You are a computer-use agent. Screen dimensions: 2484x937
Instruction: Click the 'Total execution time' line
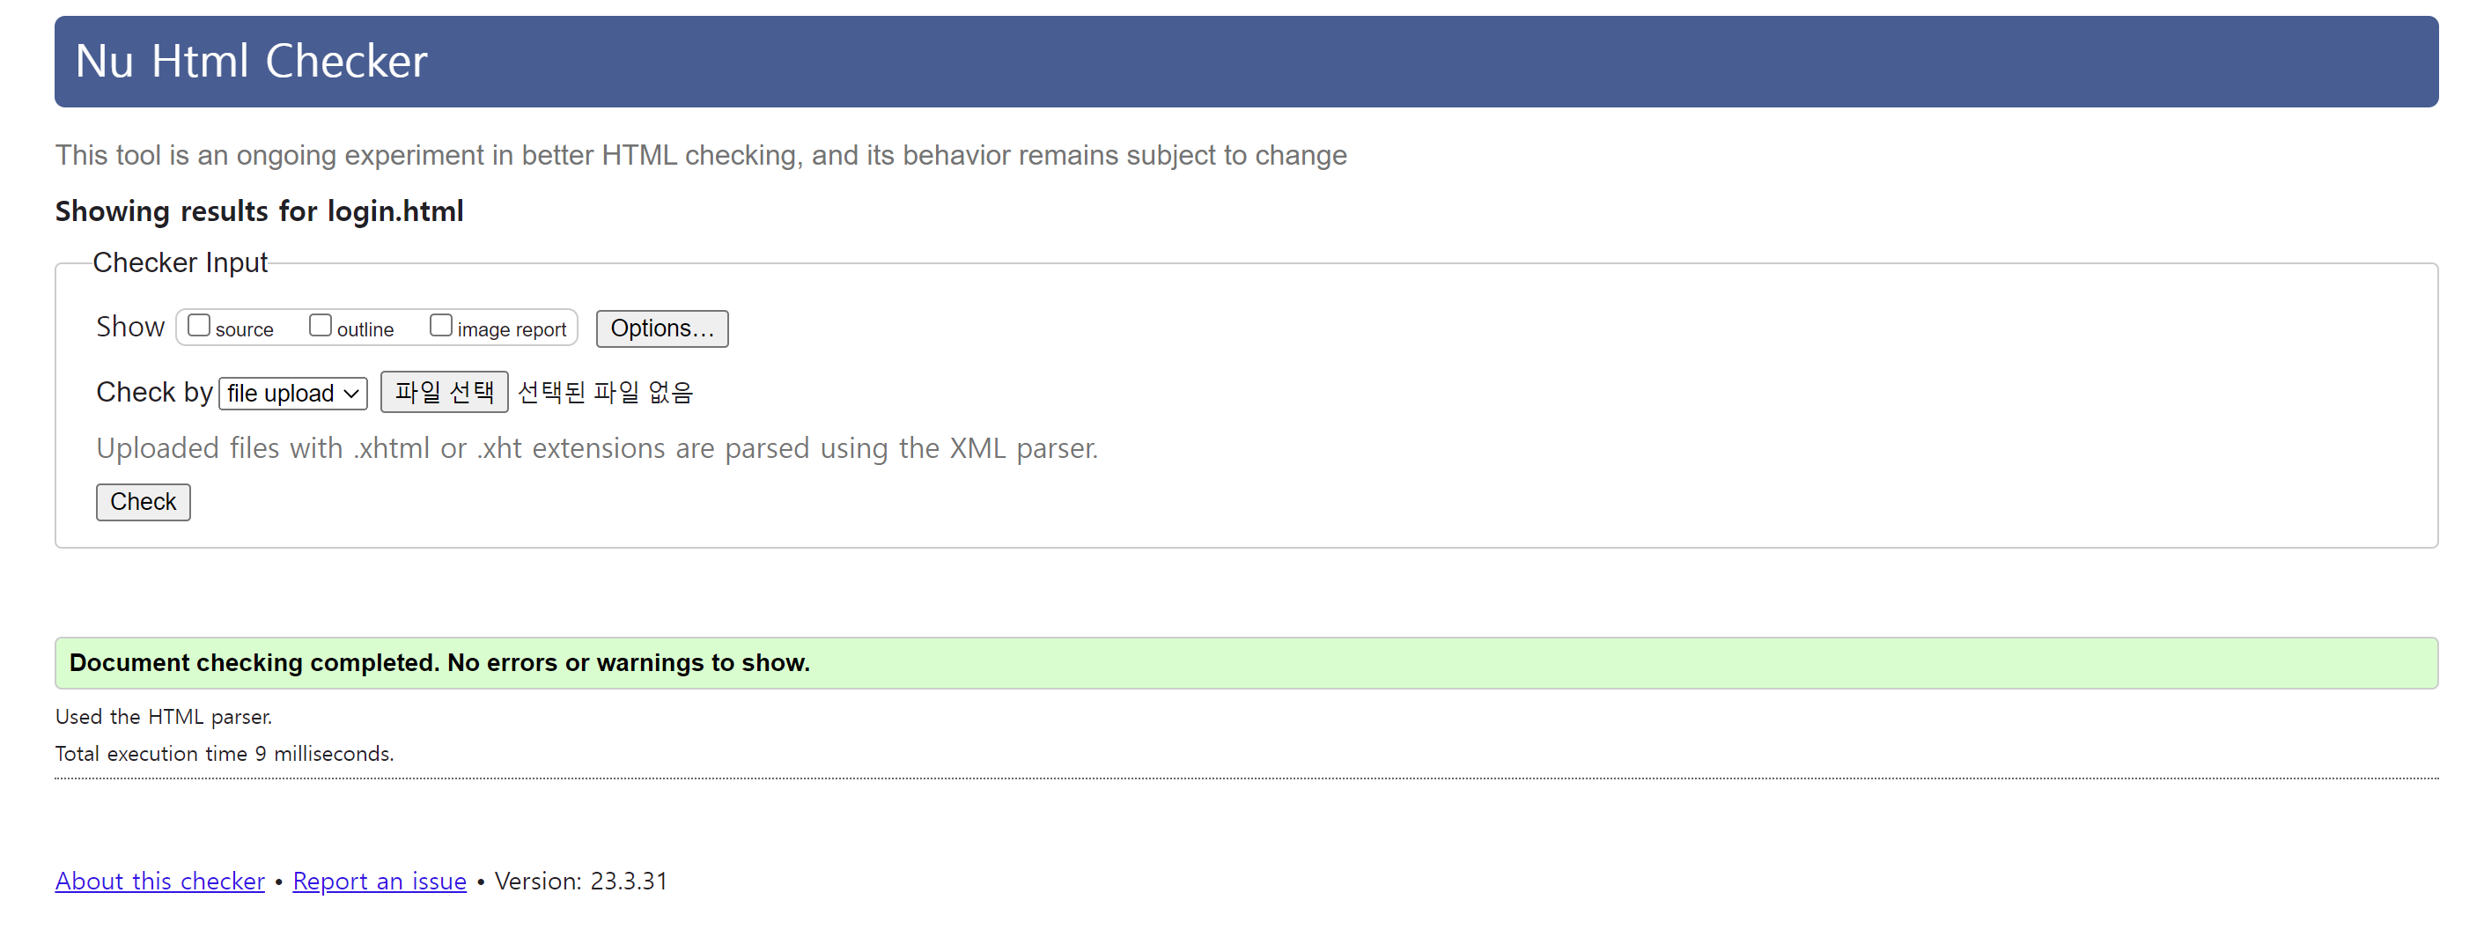point(224,754)
